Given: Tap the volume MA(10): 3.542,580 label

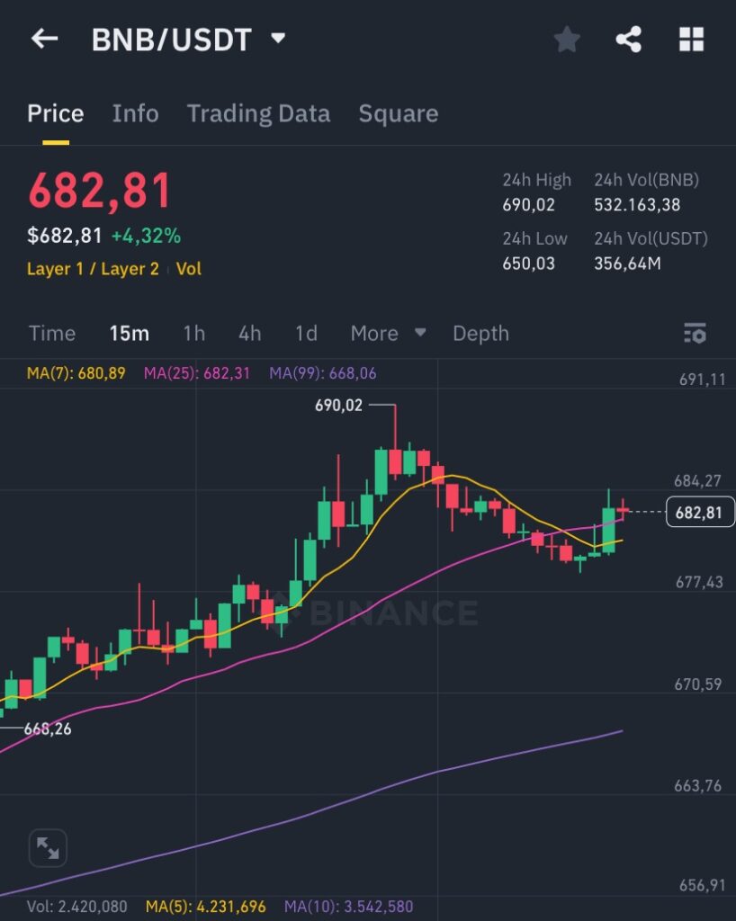Looking at the screenshot, I should 349,907.
